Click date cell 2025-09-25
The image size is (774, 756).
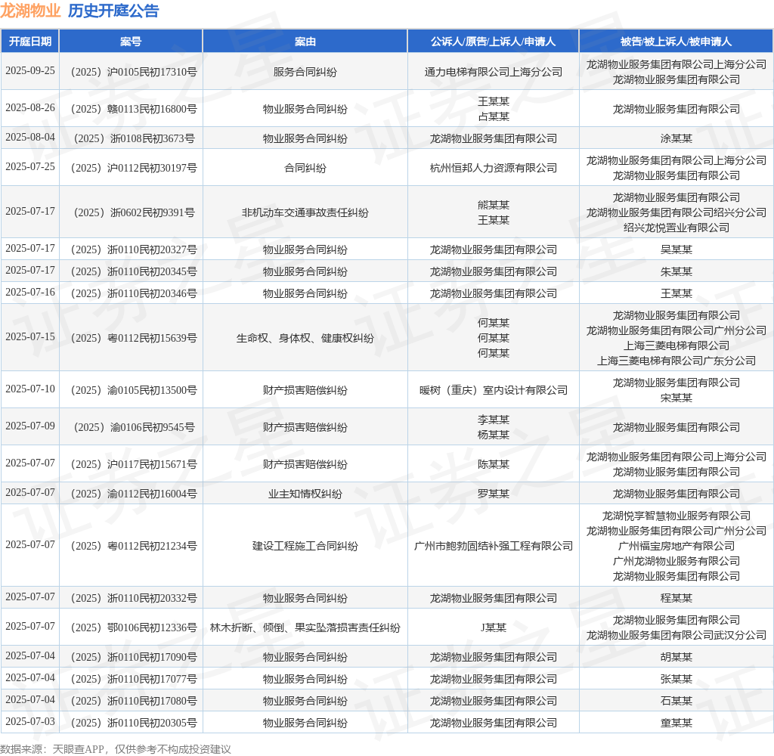point(30,70)
